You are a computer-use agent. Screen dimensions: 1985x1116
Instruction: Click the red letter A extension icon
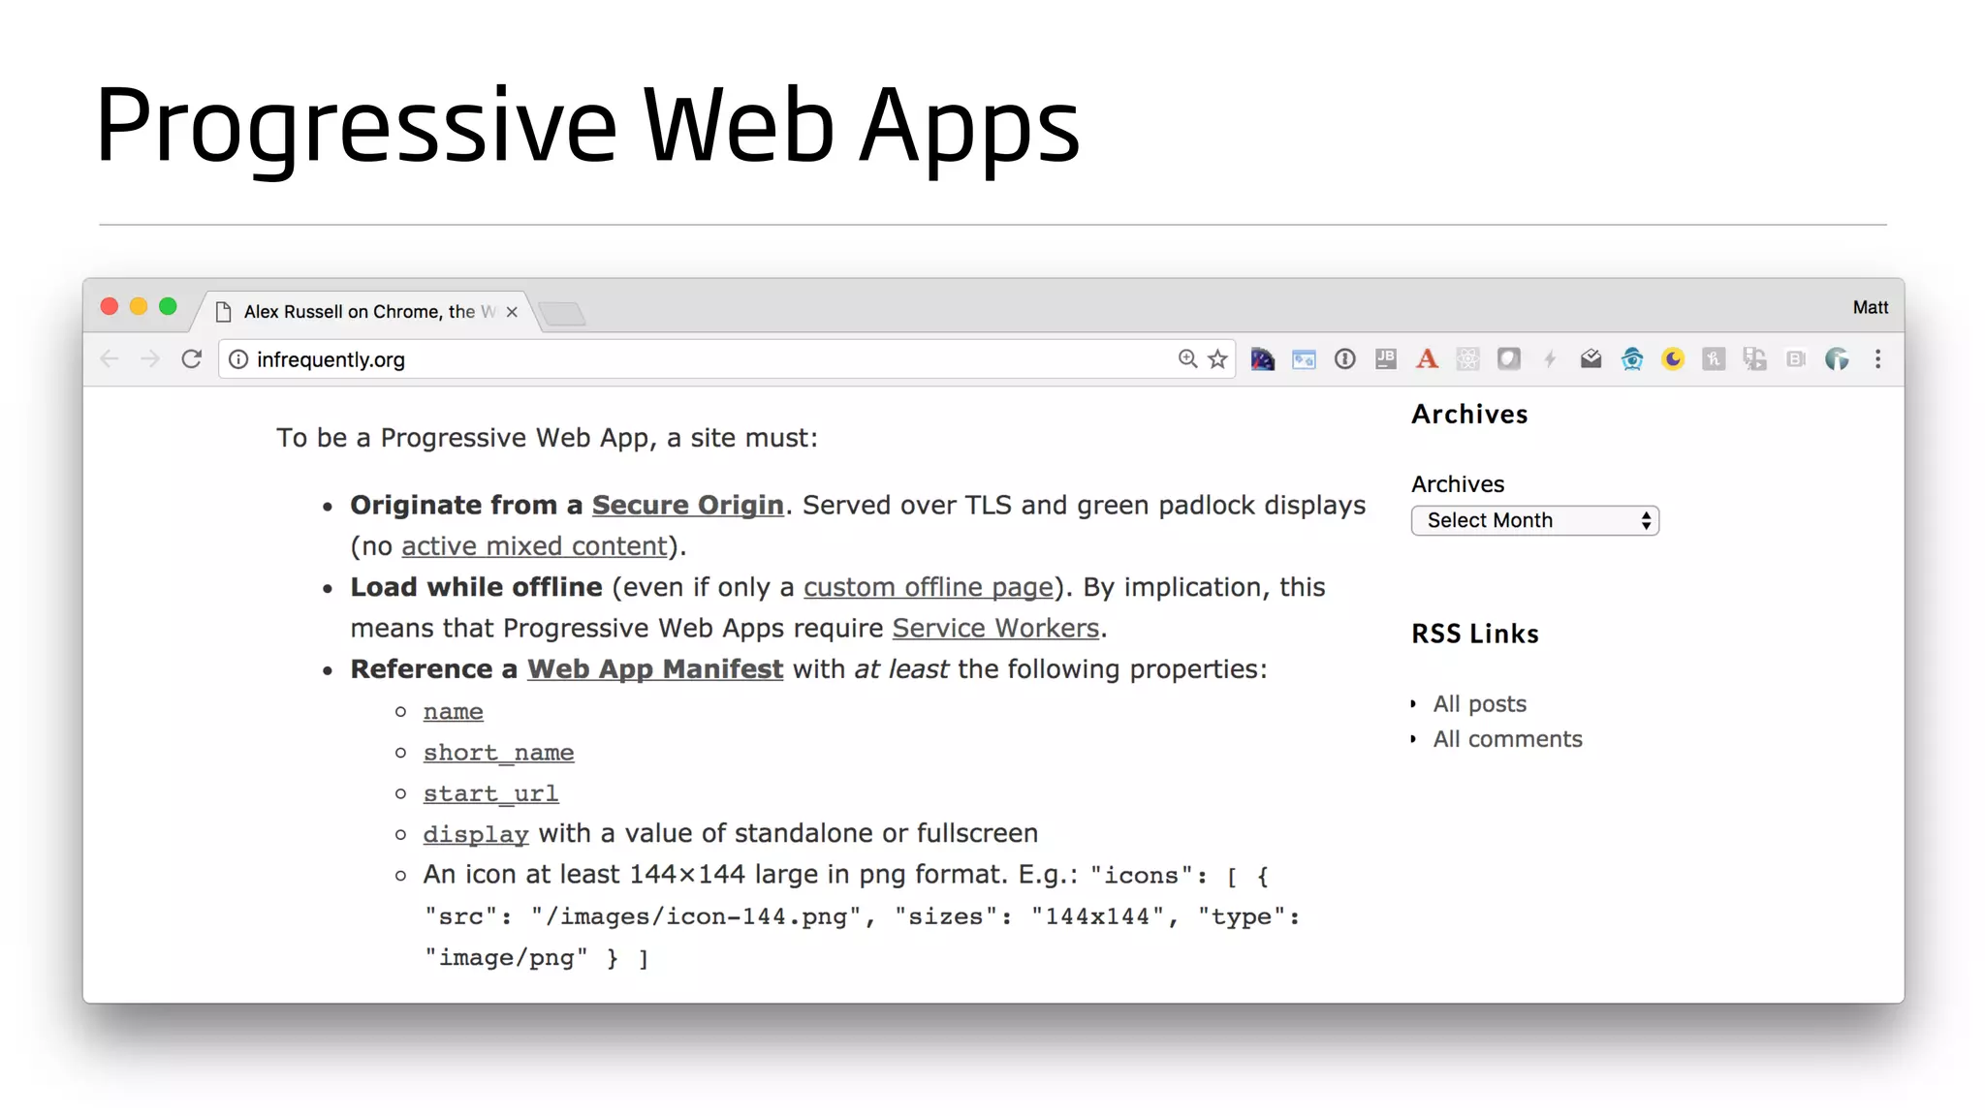click(x=1427, y=359)
